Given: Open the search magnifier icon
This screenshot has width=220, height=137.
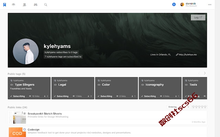Looking at the screenshot, I should coord(46,4).
